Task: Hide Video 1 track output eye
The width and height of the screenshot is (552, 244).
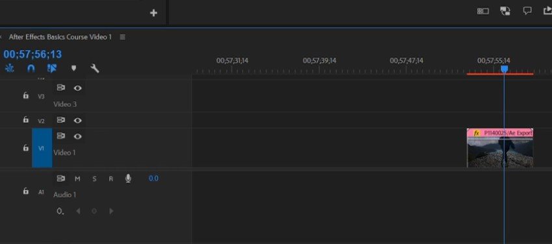Action: coord(77,136)
